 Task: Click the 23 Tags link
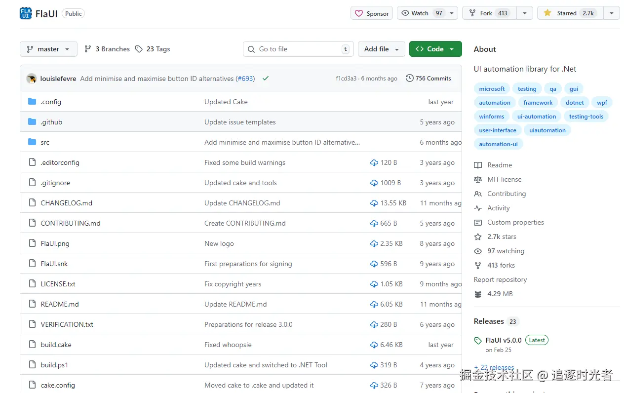[153, 49]
